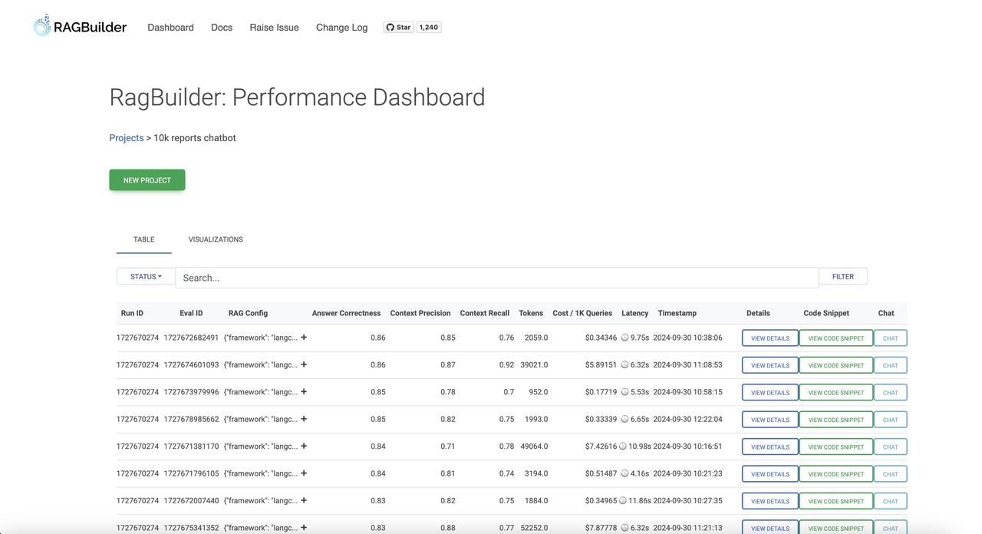
Task: Click the clock icon beside 4.16s latency
Action: [624, 473]
